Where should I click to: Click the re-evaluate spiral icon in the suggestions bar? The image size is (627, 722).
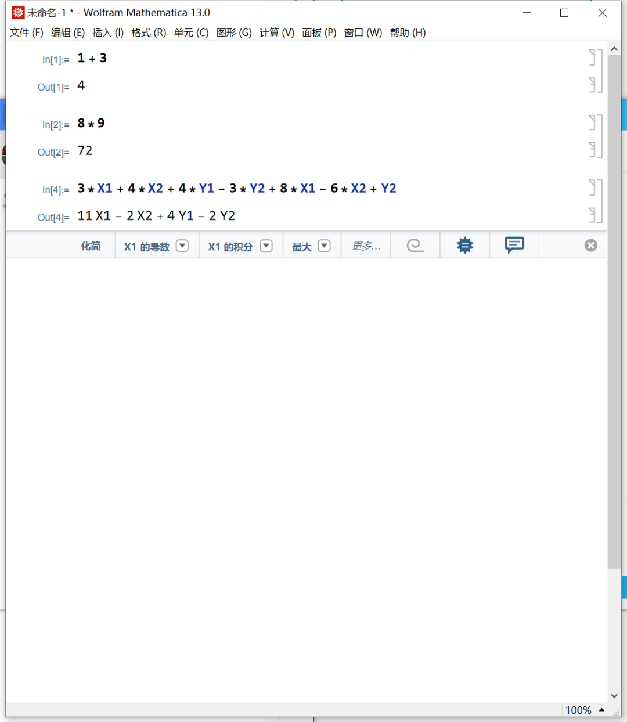[x=415, y=245]
